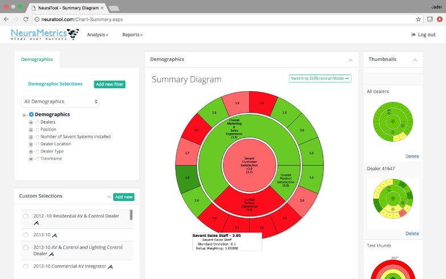Select the Dealers radio button
Screen dimensions: 446x279
(x=38, y=122)
